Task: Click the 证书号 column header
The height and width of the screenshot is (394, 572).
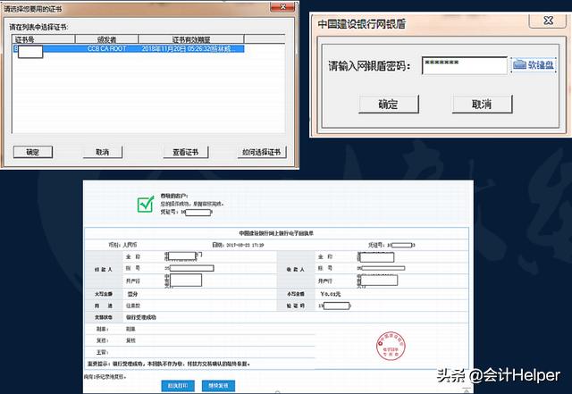Action: 44,39
